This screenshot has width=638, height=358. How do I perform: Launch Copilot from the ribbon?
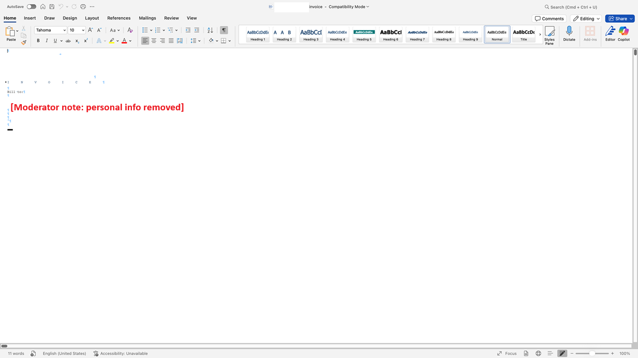pyautogui.click(x=624, y=34)
